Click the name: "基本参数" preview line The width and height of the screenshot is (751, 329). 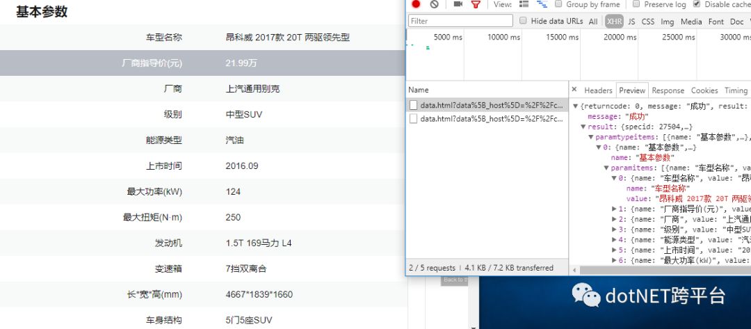[643, 158]
